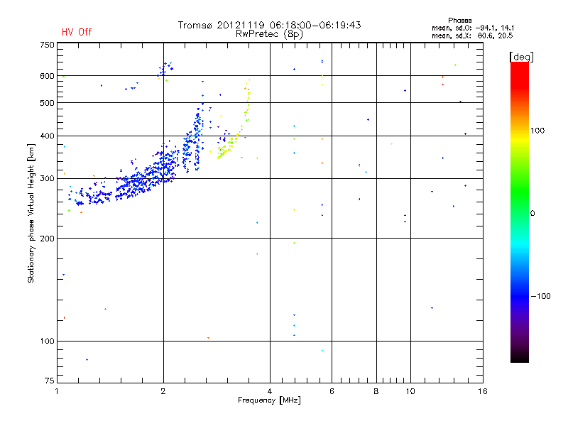Image resolution: width=568 pixels, height=426 pixels.
Task: Click the y-axis label '100'
Action: point(47,342)
